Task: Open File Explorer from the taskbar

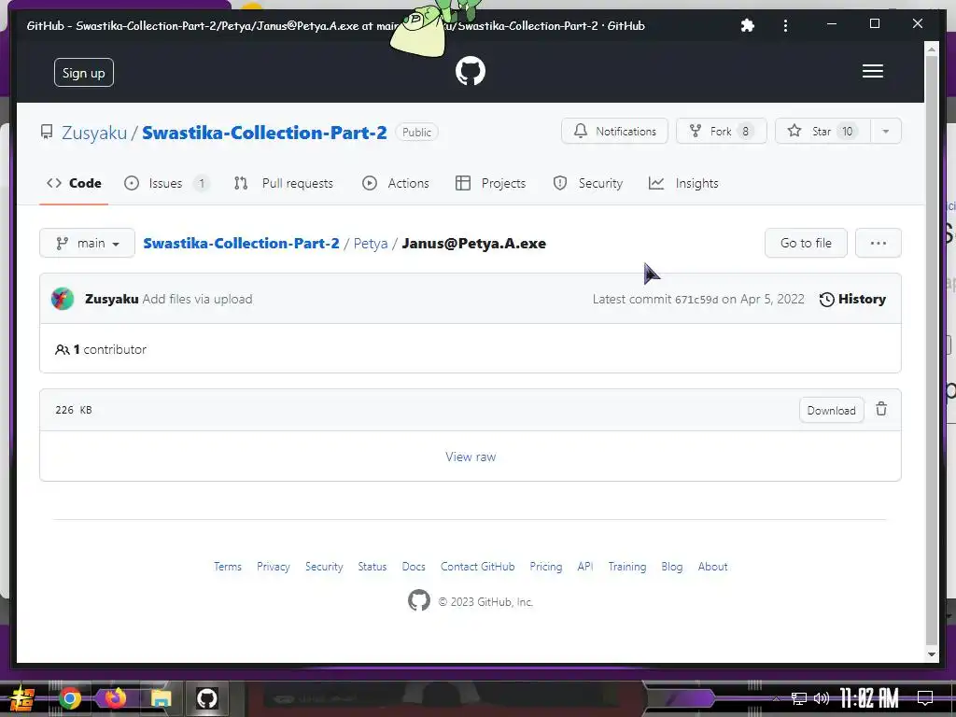Action: click(161, 698)
